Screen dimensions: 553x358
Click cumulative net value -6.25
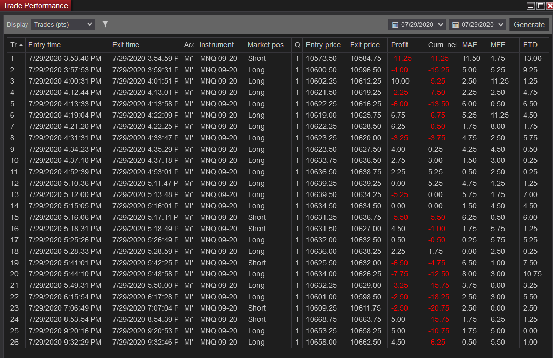[x=436, y=342]
